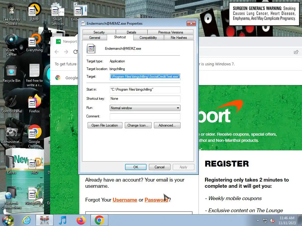Follow the forgot Username link
The height and width of the screenshot is (226, 302).
pos(125,200)
